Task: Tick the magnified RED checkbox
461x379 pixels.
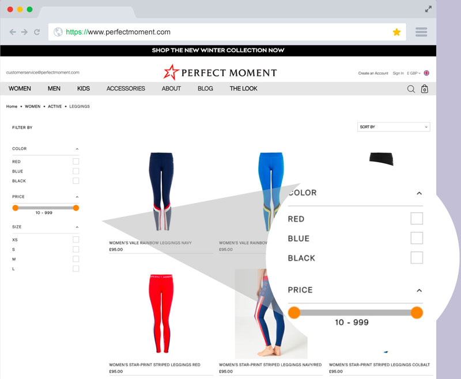Action: 417,219
